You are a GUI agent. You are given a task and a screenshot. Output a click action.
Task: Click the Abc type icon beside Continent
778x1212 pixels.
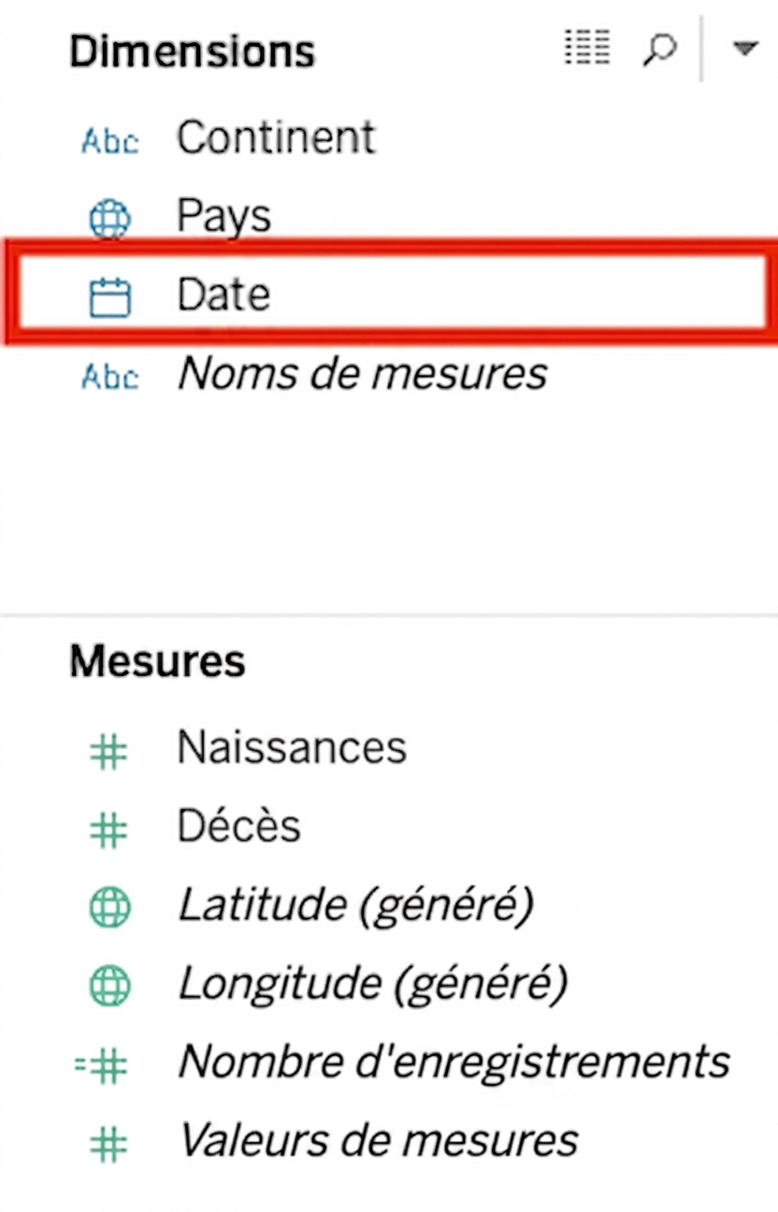pos(109,140)
